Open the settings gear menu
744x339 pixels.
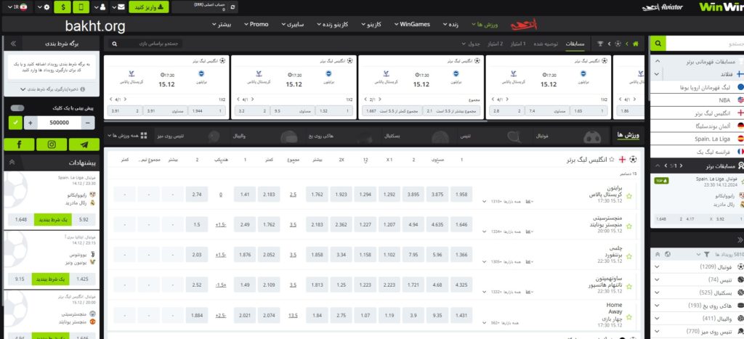pyautogui.click(x=44, y=7)
